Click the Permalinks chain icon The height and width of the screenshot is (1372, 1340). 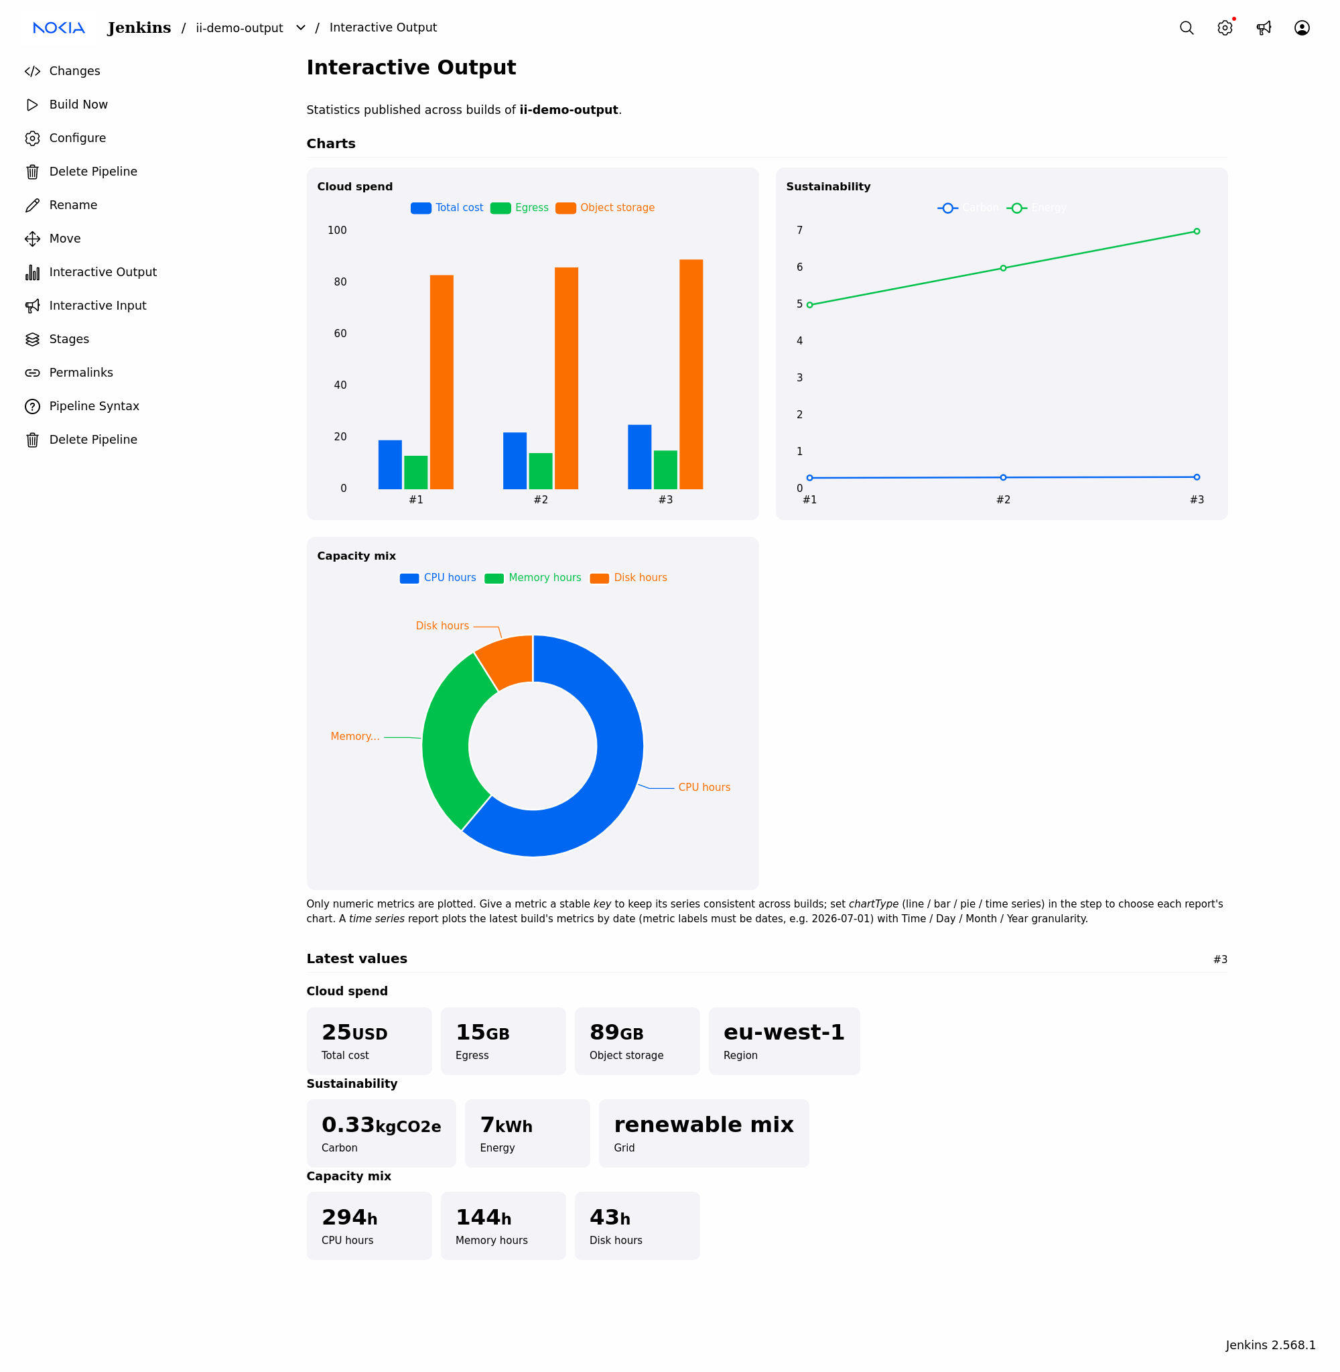click(x=32, y=373)
